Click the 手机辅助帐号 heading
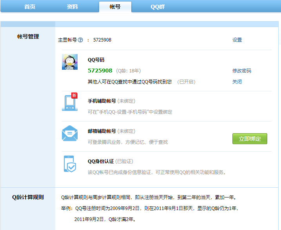 pos(102,101)
